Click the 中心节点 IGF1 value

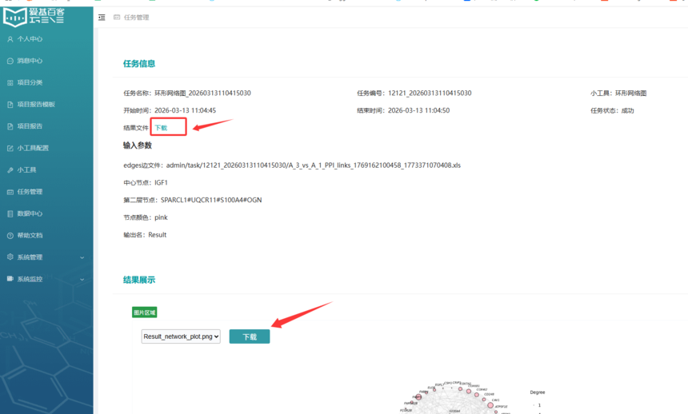[161, 182]
